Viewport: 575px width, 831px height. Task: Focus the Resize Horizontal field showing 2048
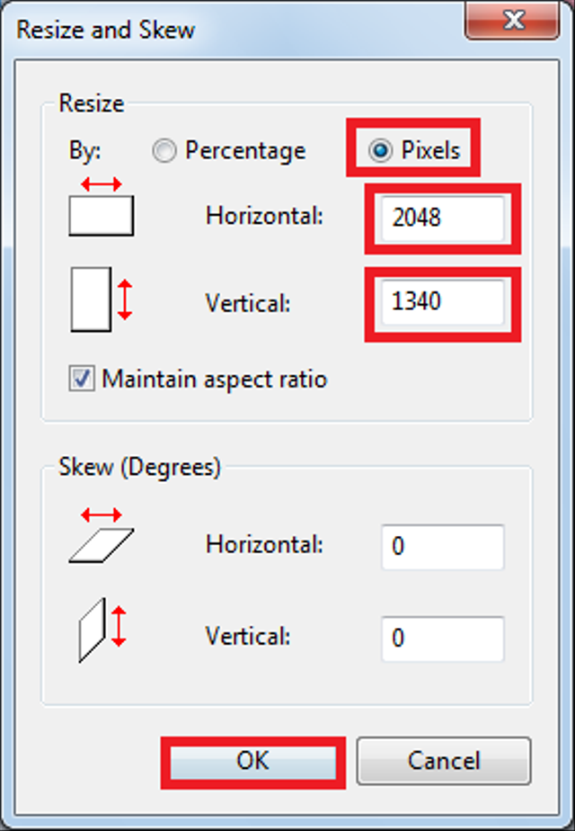point(441,218)
